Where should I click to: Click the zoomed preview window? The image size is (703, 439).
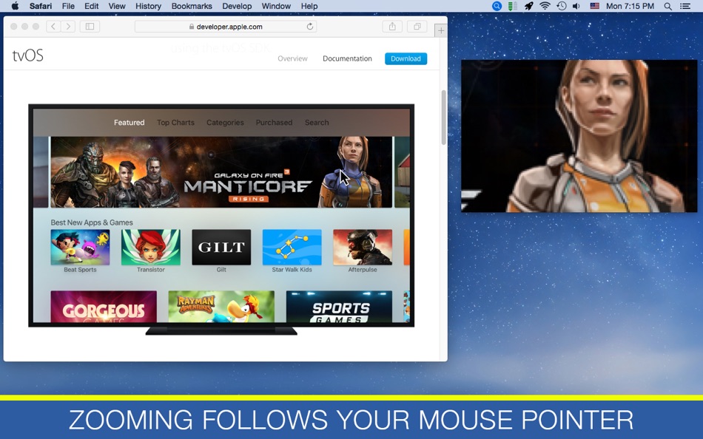(x=579, y=136)
